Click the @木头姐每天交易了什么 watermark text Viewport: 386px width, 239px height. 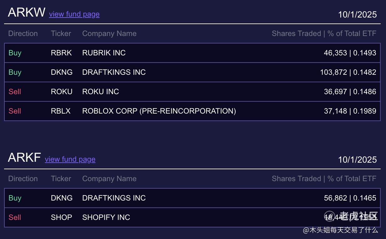tap(340, 230)
